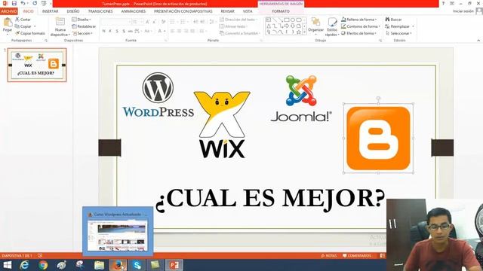Switch to ANIMACIONES tab
Image resolution: width=483 pixels, height=271 pixels.
[134, 11]
